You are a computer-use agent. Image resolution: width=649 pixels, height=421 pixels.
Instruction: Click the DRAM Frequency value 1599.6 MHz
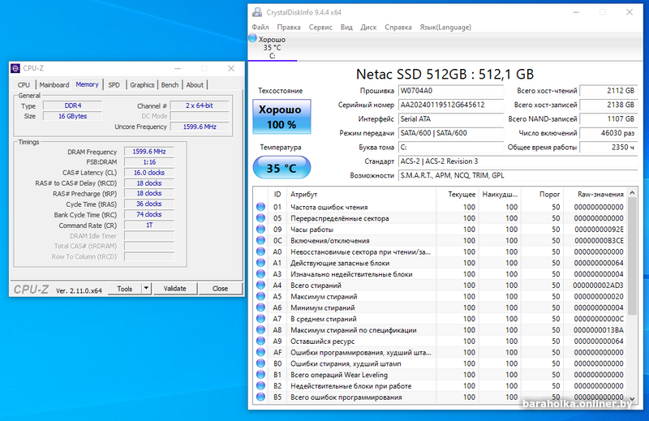point(149,152)
